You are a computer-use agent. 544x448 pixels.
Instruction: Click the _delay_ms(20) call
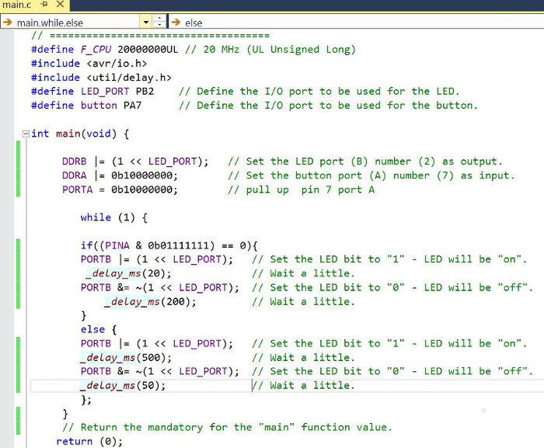click(129, 273)
